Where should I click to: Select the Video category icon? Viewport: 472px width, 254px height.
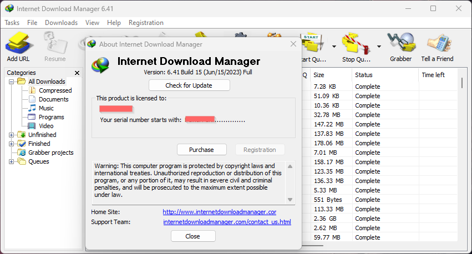pos(32,126)
